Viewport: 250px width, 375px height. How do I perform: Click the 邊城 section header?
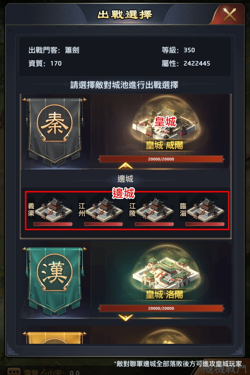click(x=125, y=179)
